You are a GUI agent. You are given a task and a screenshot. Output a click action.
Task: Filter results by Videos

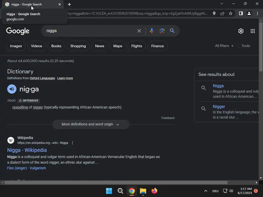click(36, 46)
